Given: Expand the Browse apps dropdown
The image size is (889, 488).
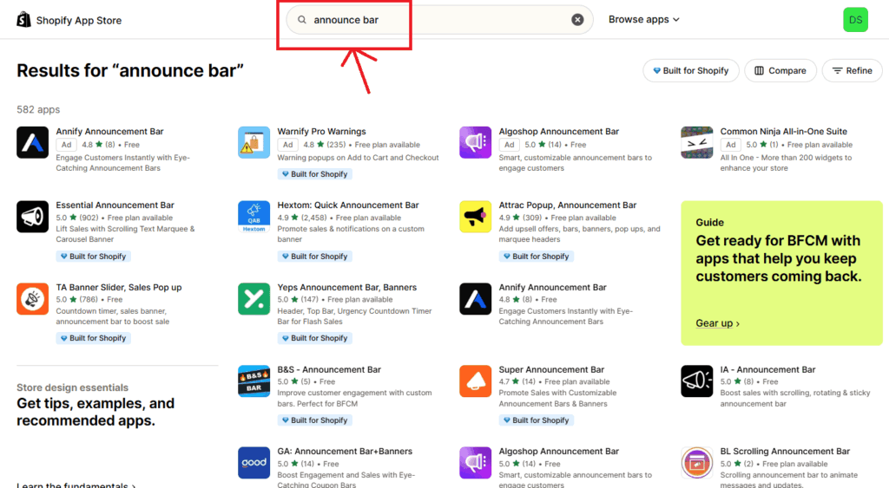Looking at the screenshot, I should [643, 19].
